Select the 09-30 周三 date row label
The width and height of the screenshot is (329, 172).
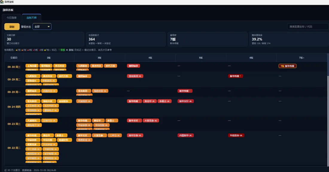[14, 67]
